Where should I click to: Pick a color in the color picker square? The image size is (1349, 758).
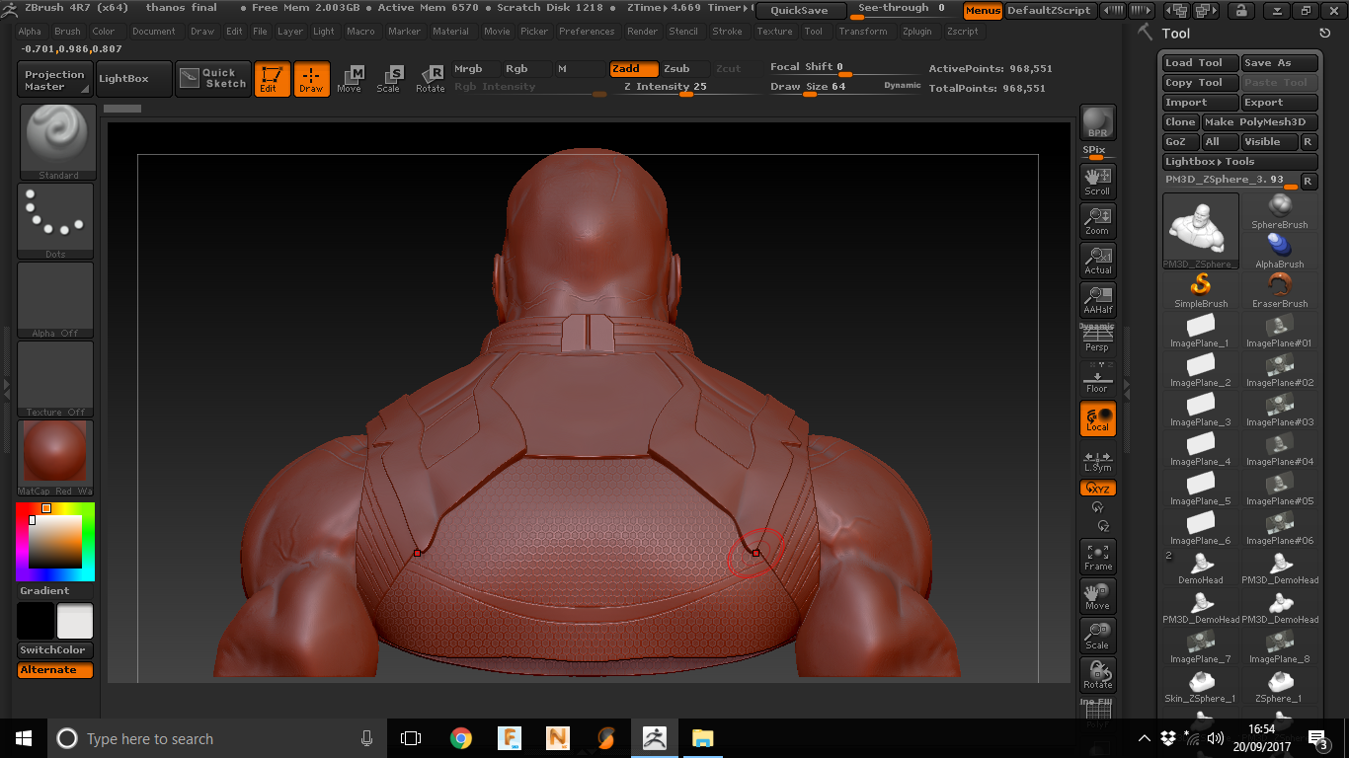click(53, 544)
